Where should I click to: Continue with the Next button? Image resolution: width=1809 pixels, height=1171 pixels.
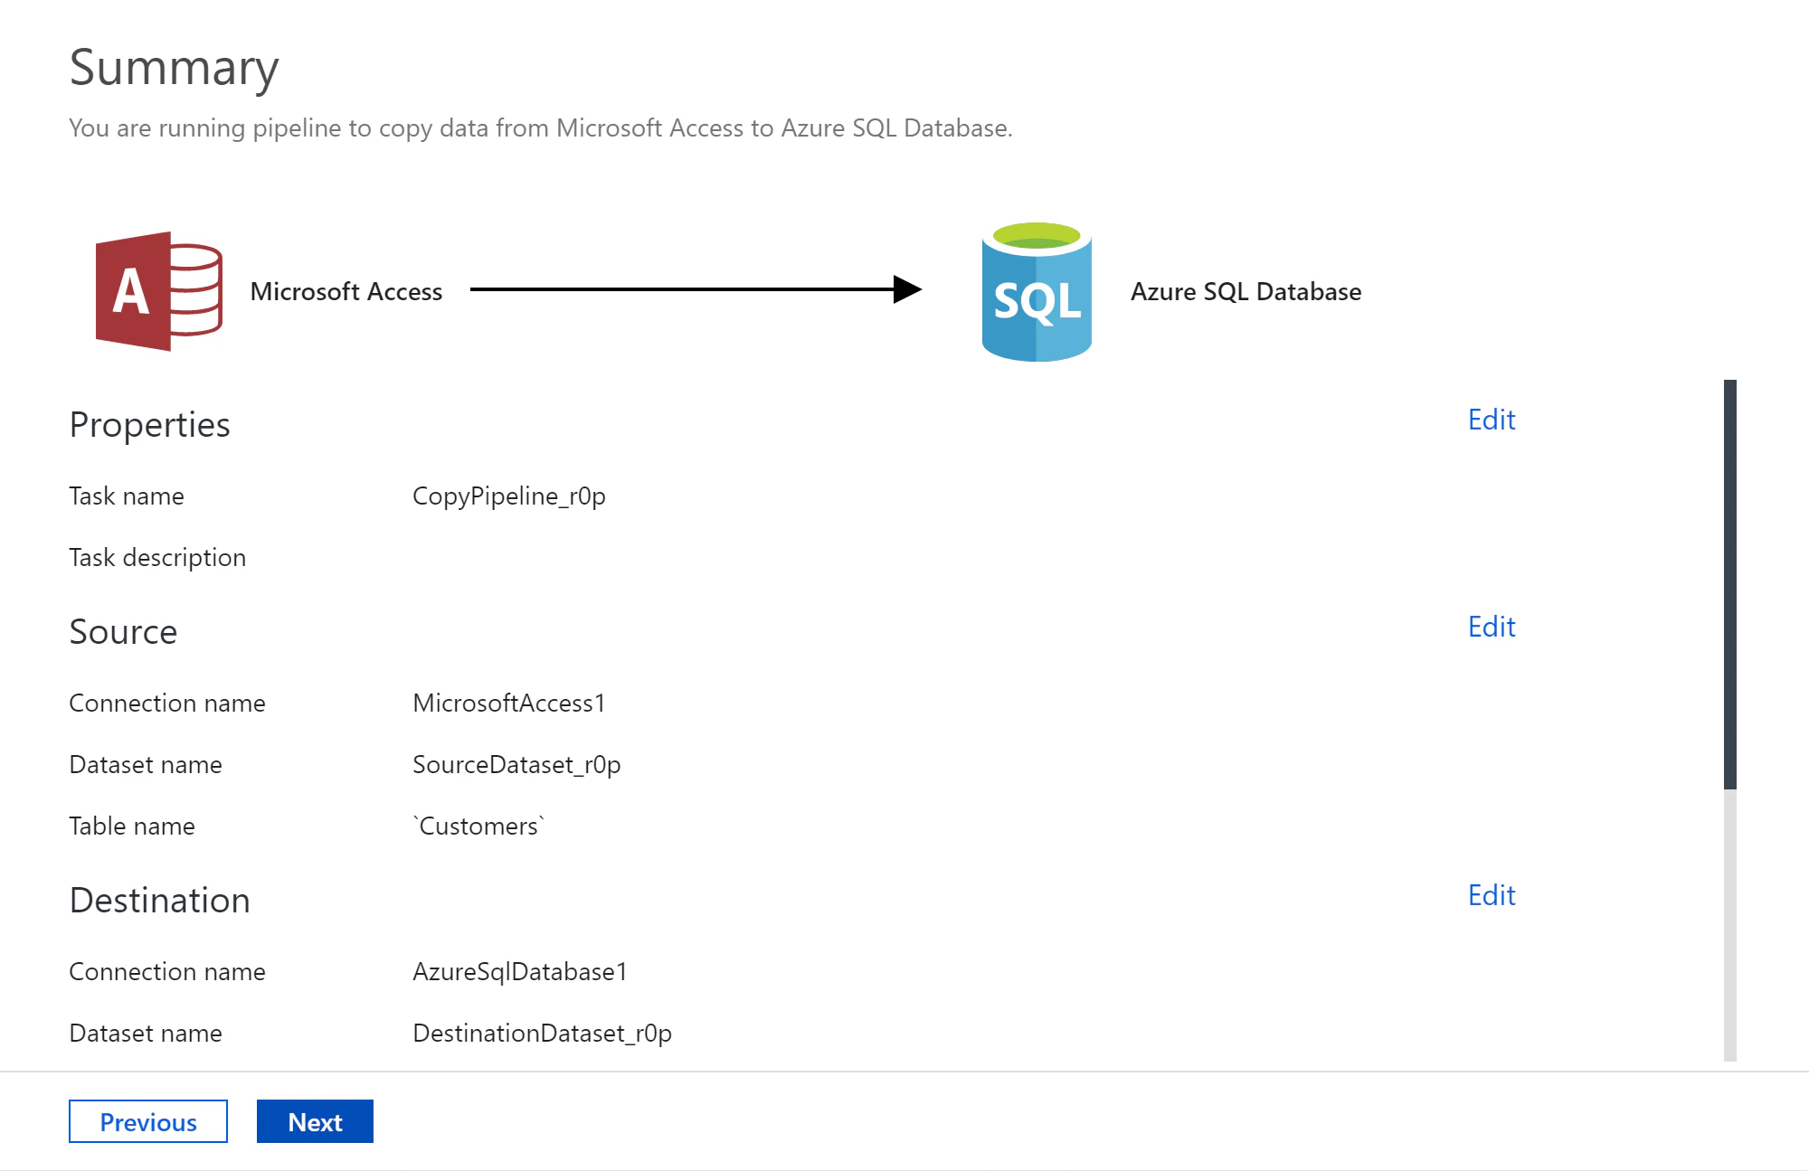[315, 1121]
